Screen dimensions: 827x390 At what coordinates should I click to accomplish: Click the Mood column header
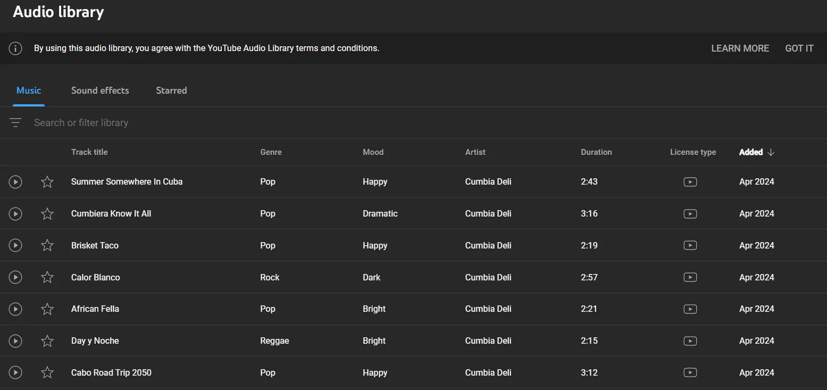(x=373, y=152)
